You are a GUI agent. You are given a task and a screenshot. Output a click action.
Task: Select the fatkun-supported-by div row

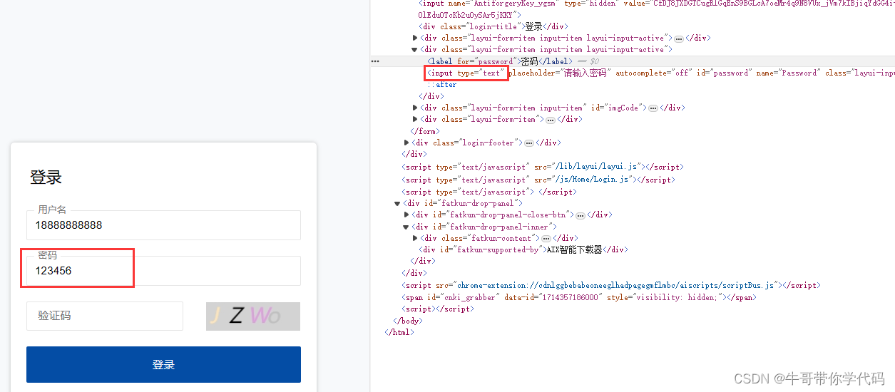[x=632, y=249]
